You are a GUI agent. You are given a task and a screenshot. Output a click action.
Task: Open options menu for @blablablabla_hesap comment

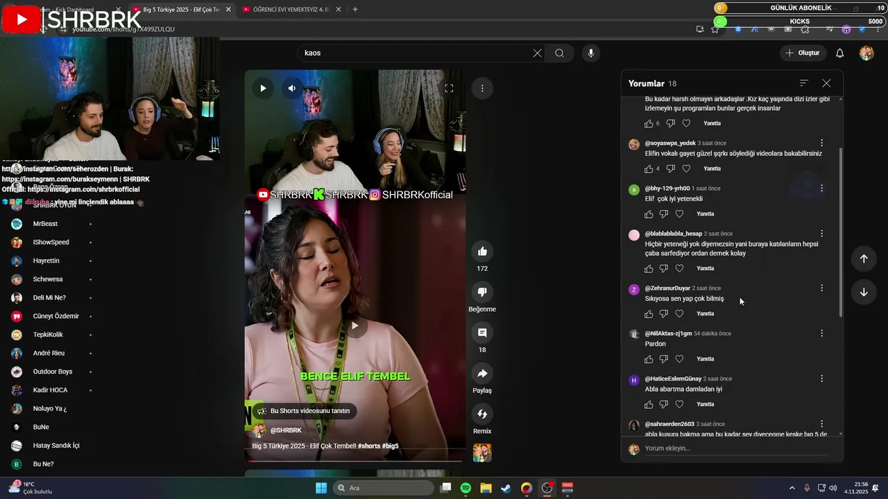click(x=822, y=234)
